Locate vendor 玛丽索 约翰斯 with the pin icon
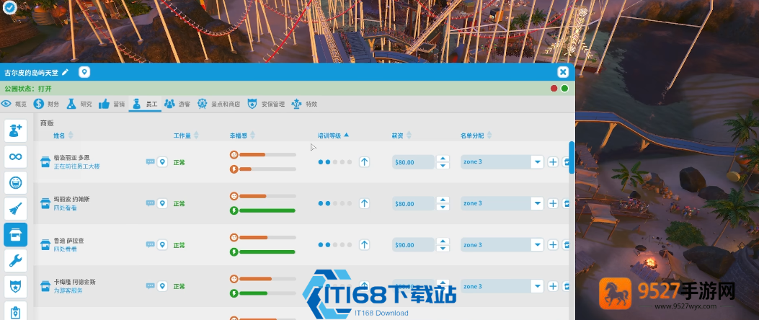The height and width of the screenshot is (320, 759). 162,203
